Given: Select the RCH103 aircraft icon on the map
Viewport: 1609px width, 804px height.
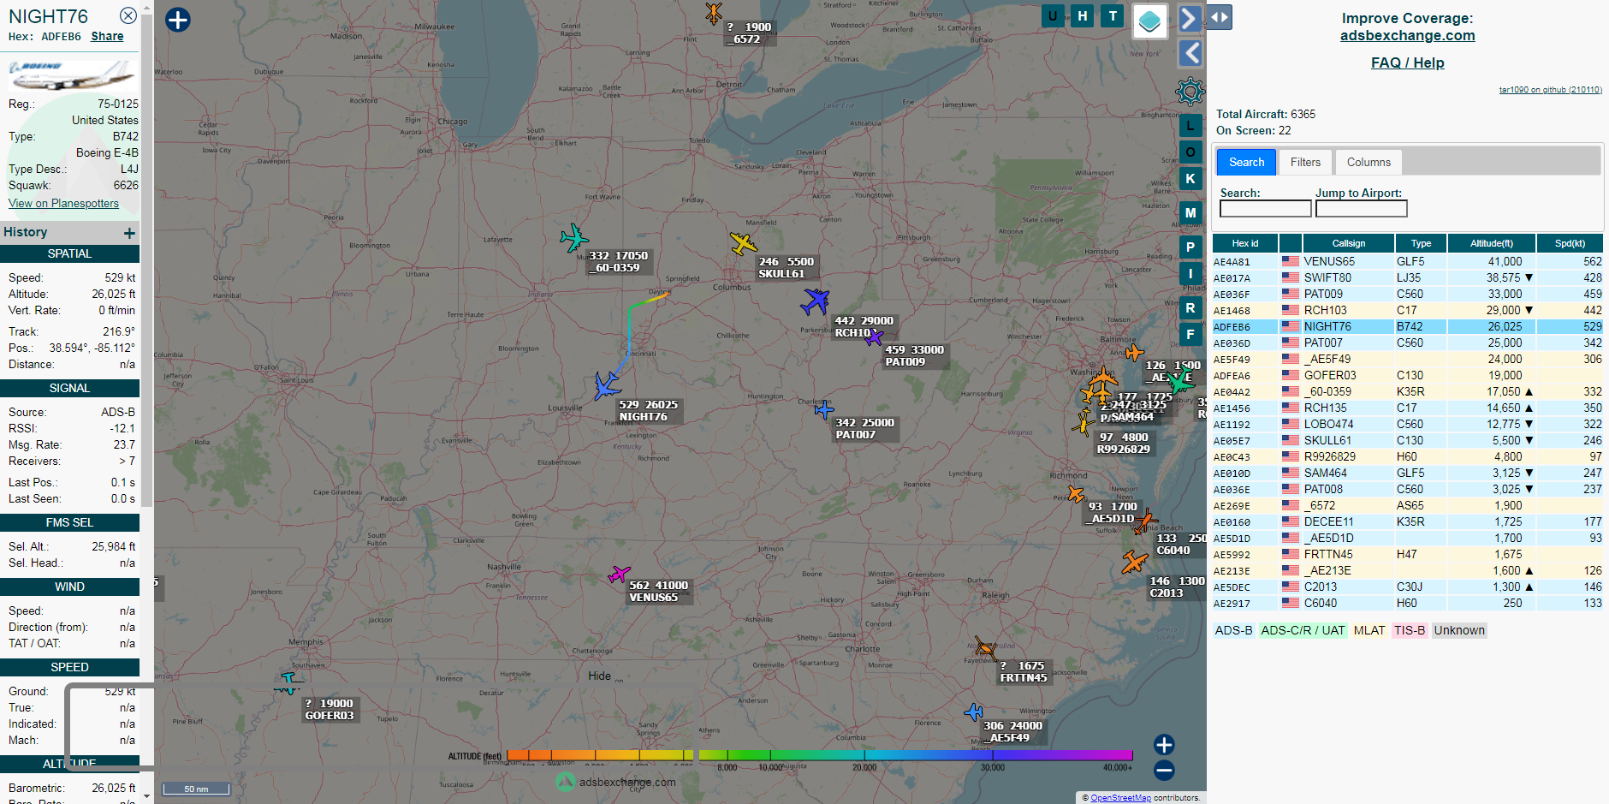Looking at the screenshot, I should (816, 301).
